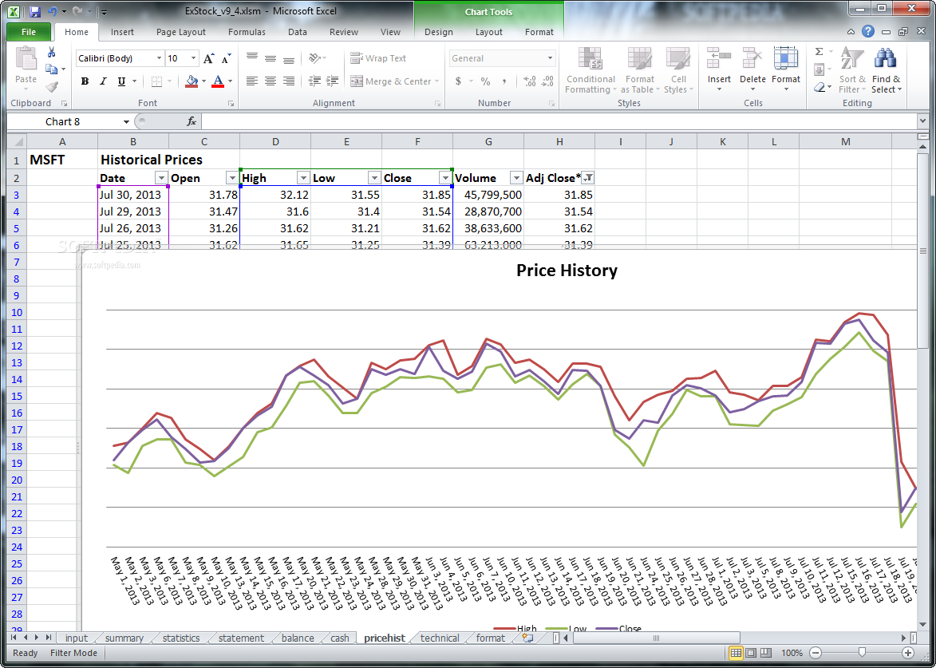Open the General number format dropdown
The height and width of the screenshot is (668, 936).
click(550, 58)
